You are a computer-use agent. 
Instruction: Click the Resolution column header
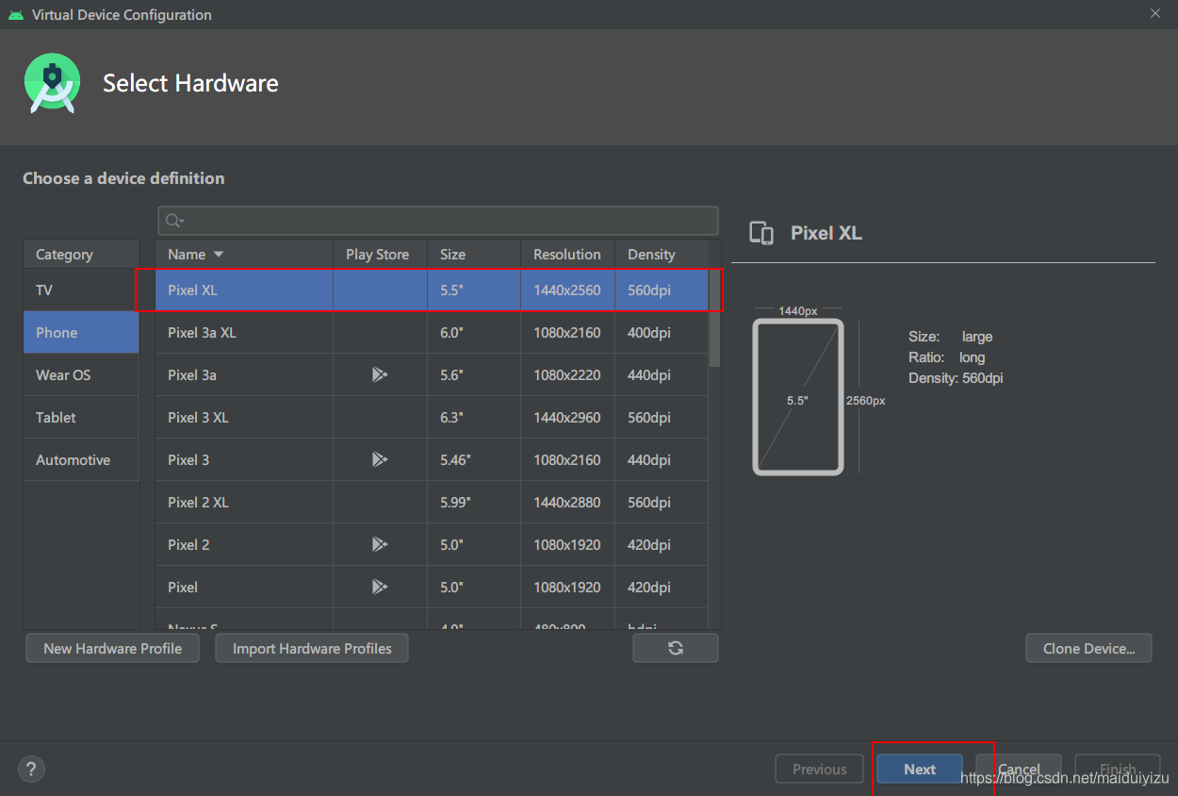click(567, 254)
